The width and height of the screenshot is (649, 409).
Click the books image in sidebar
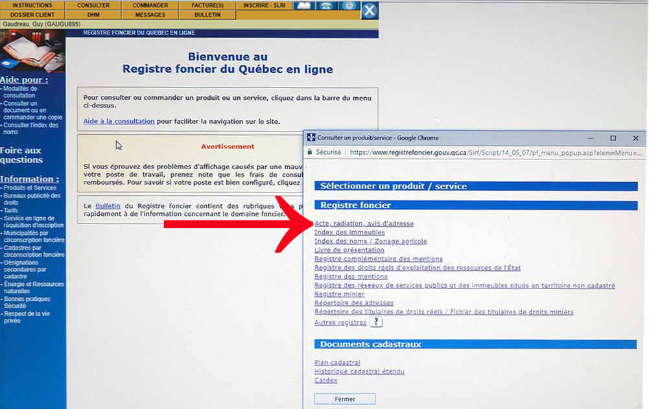[x=32, y=51]
